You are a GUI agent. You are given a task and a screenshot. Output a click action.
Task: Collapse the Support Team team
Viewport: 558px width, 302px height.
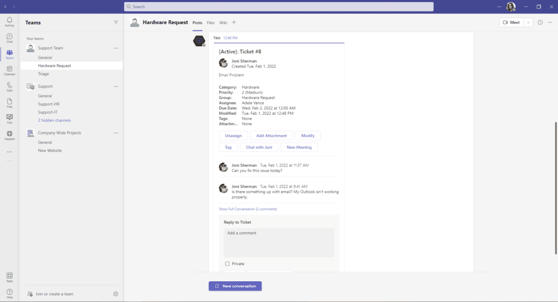51,48
